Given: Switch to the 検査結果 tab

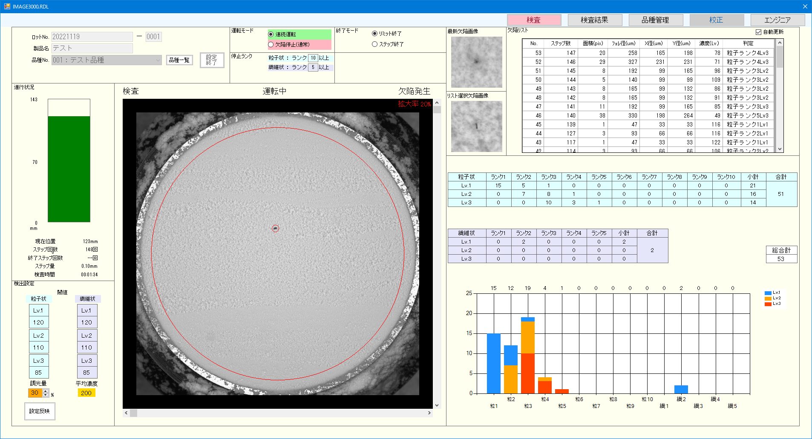Looking at the screenshot, I should pos(594,20).
